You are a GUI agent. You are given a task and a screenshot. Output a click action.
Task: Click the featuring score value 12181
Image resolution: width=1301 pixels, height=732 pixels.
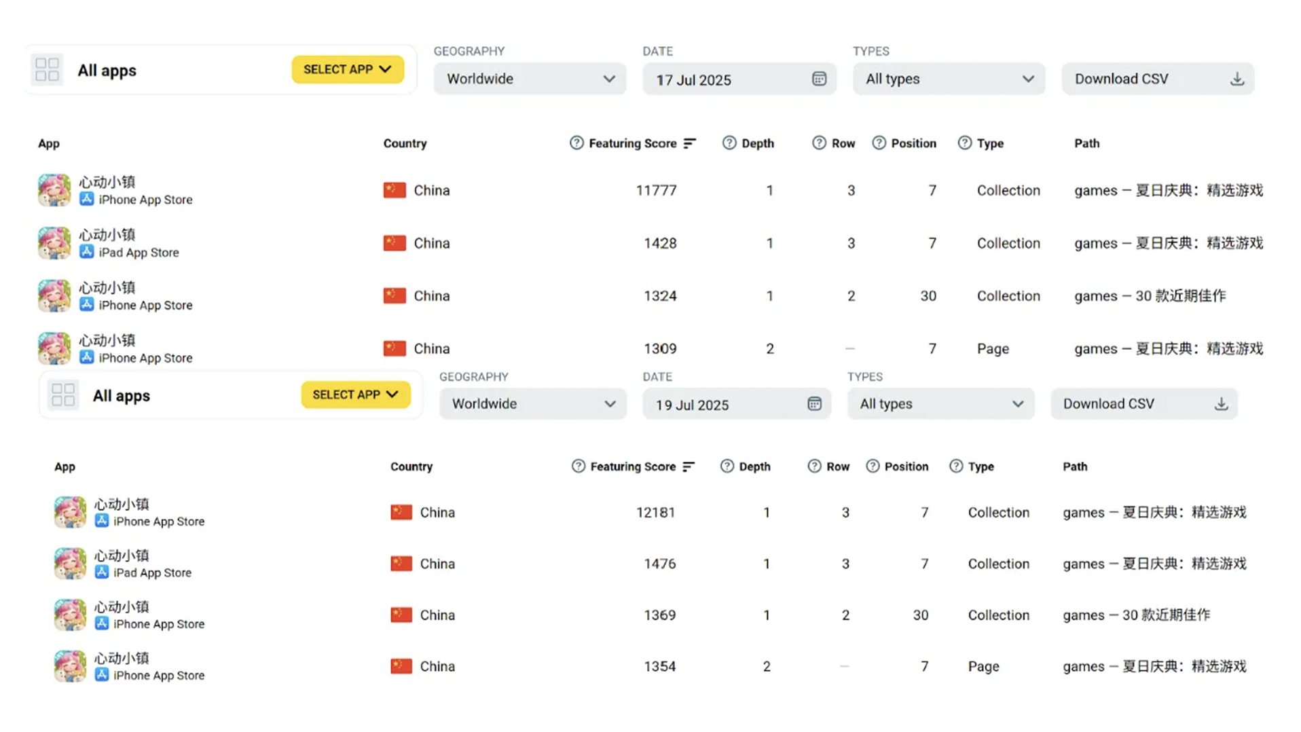click(655, 512)
